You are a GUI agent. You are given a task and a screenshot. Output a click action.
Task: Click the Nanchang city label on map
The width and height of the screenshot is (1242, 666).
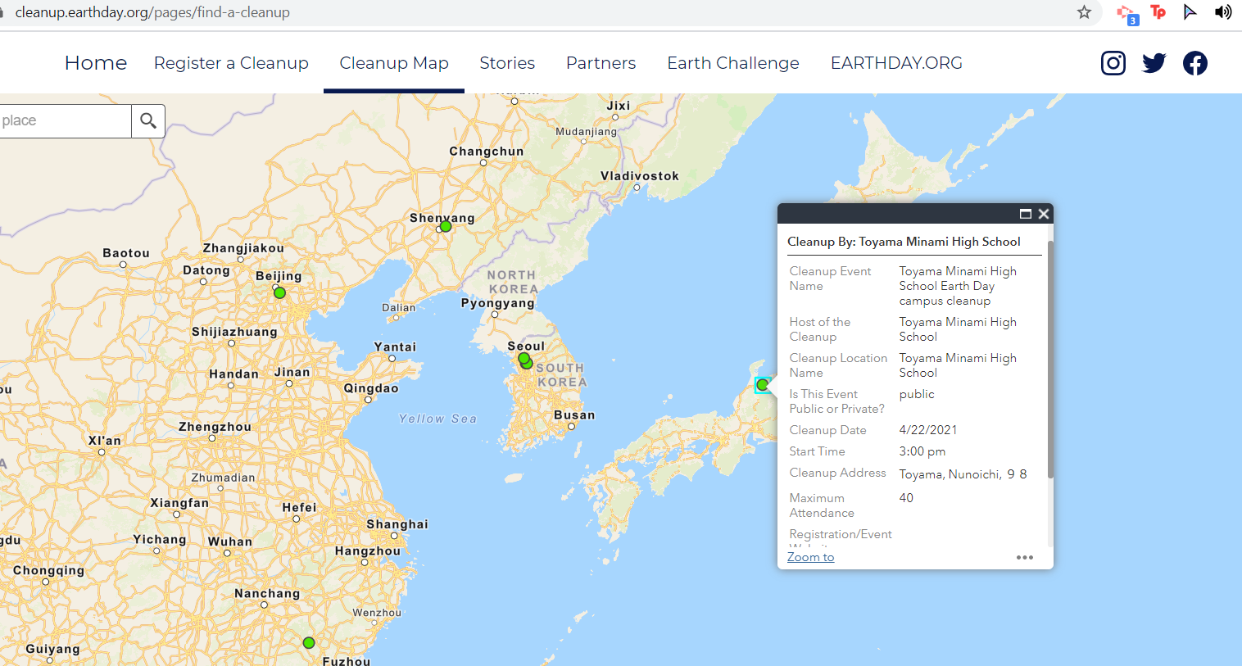[x=267, y=594]
